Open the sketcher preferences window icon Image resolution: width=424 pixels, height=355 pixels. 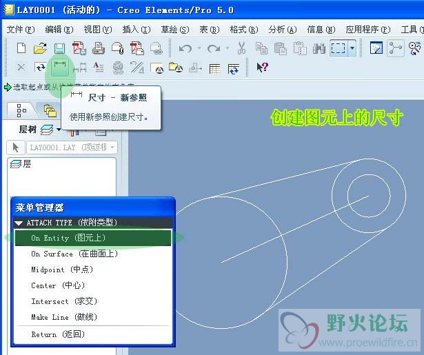(x=376, y=48)
